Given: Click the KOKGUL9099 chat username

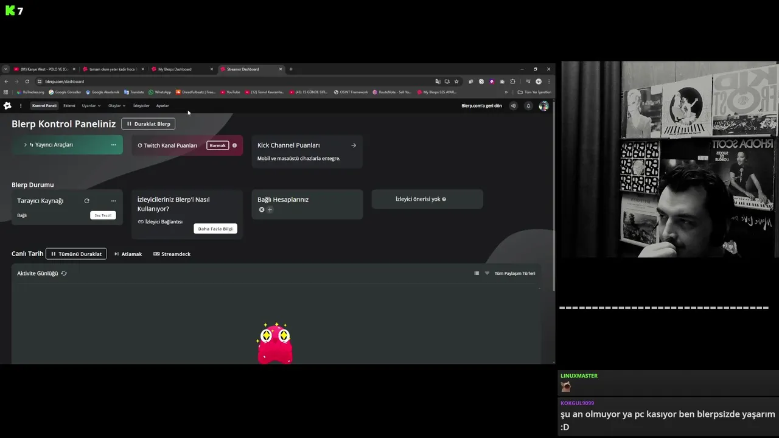Looking at the screenshot, I should point(577,403).
